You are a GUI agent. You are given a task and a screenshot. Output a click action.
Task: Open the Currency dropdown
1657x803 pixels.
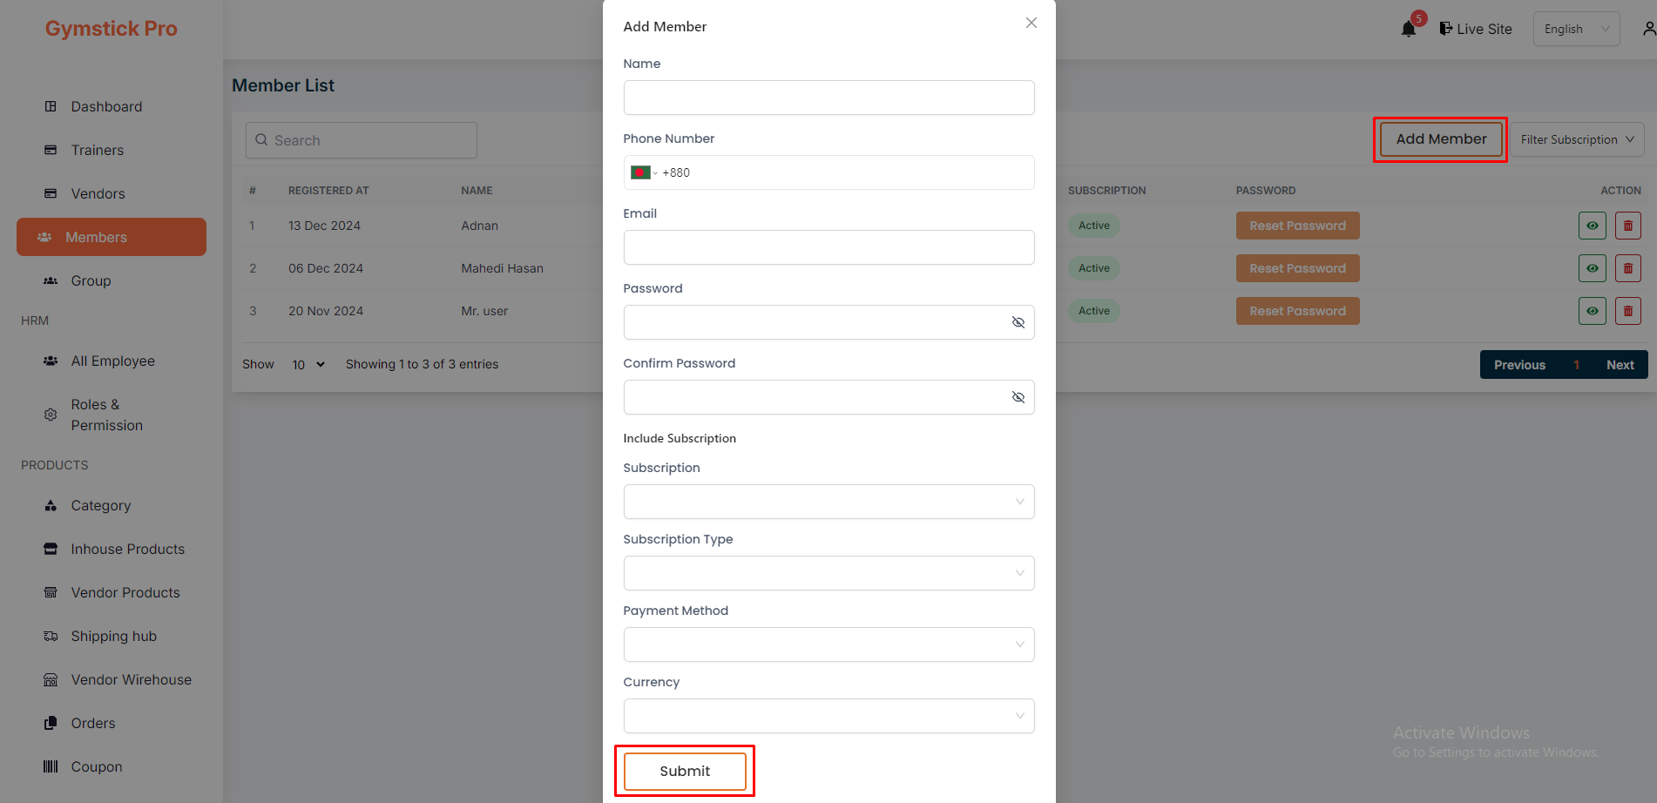coord(828,716)
